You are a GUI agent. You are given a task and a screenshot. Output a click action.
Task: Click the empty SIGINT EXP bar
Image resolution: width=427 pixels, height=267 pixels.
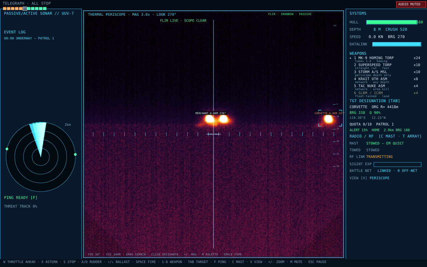coord(397,165)
